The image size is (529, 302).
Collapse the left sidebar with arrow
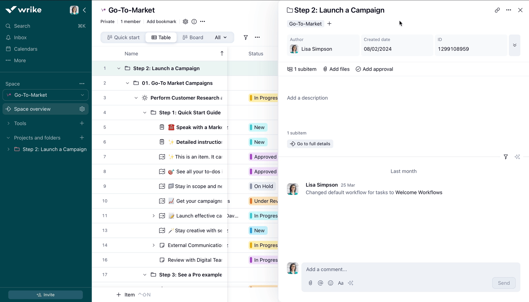(84, 10)
